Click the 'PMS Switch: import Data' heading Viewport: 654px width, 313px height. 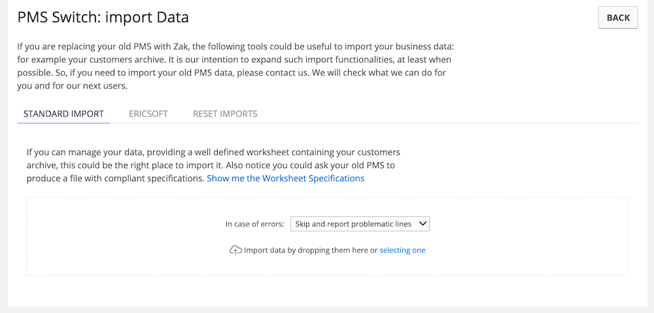coord(103,18)
